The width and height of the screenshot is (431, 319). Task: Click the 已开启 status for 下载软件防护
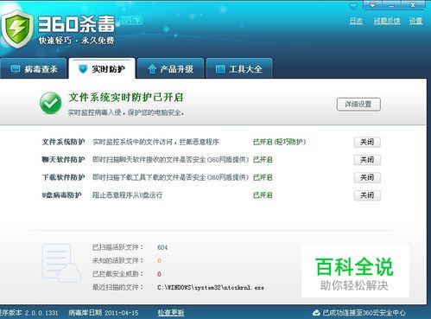tap(263, 177)
